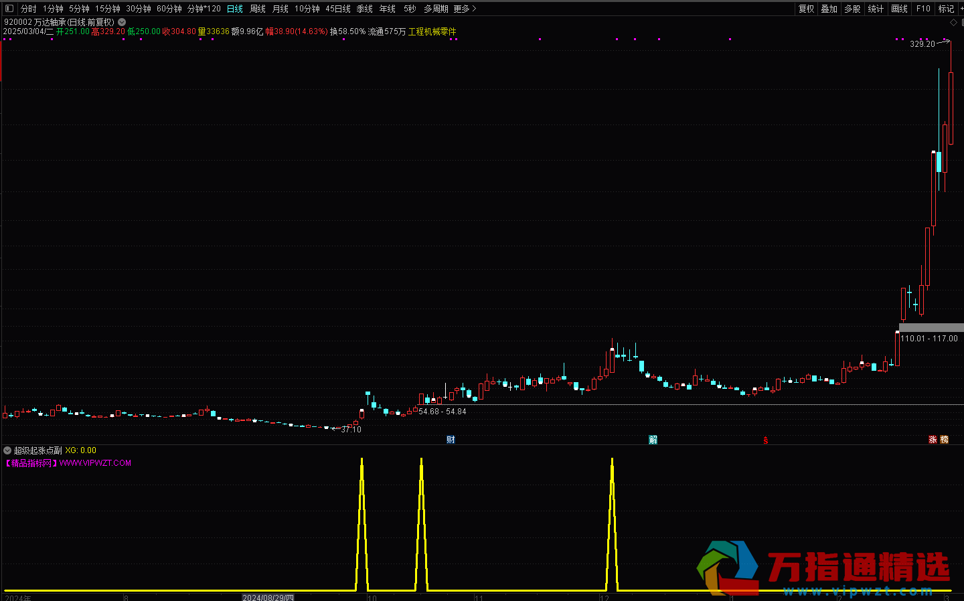964x601 pixels.
Task: Switch to 分时 intraday view
Action: [28, 9]
